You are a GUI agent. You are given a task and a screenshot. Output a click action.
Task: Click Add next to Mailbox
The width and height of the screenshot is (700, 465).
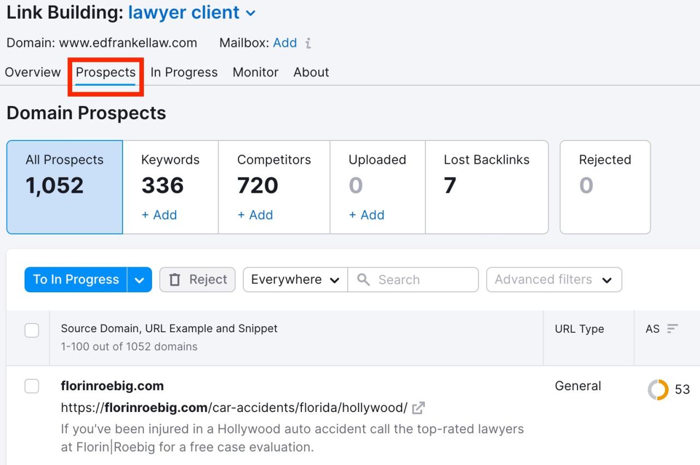(x=285, y=43)
